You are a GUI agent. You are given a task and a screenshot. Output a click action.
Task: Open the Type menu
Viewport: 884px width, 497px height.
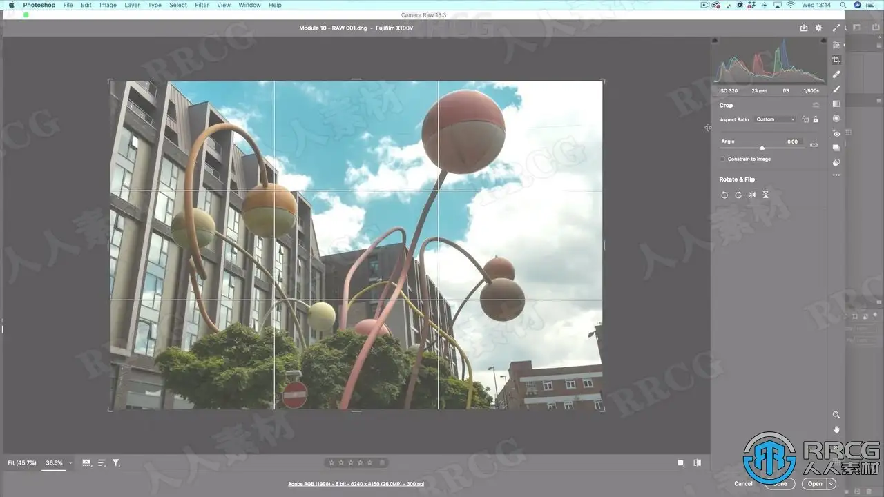[155, 5]
